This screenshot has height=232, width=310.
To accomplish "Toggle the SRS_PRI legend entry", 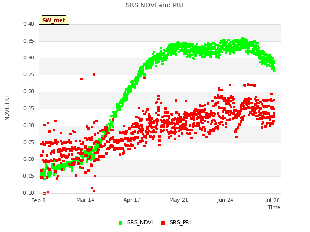I will point(176,222).
